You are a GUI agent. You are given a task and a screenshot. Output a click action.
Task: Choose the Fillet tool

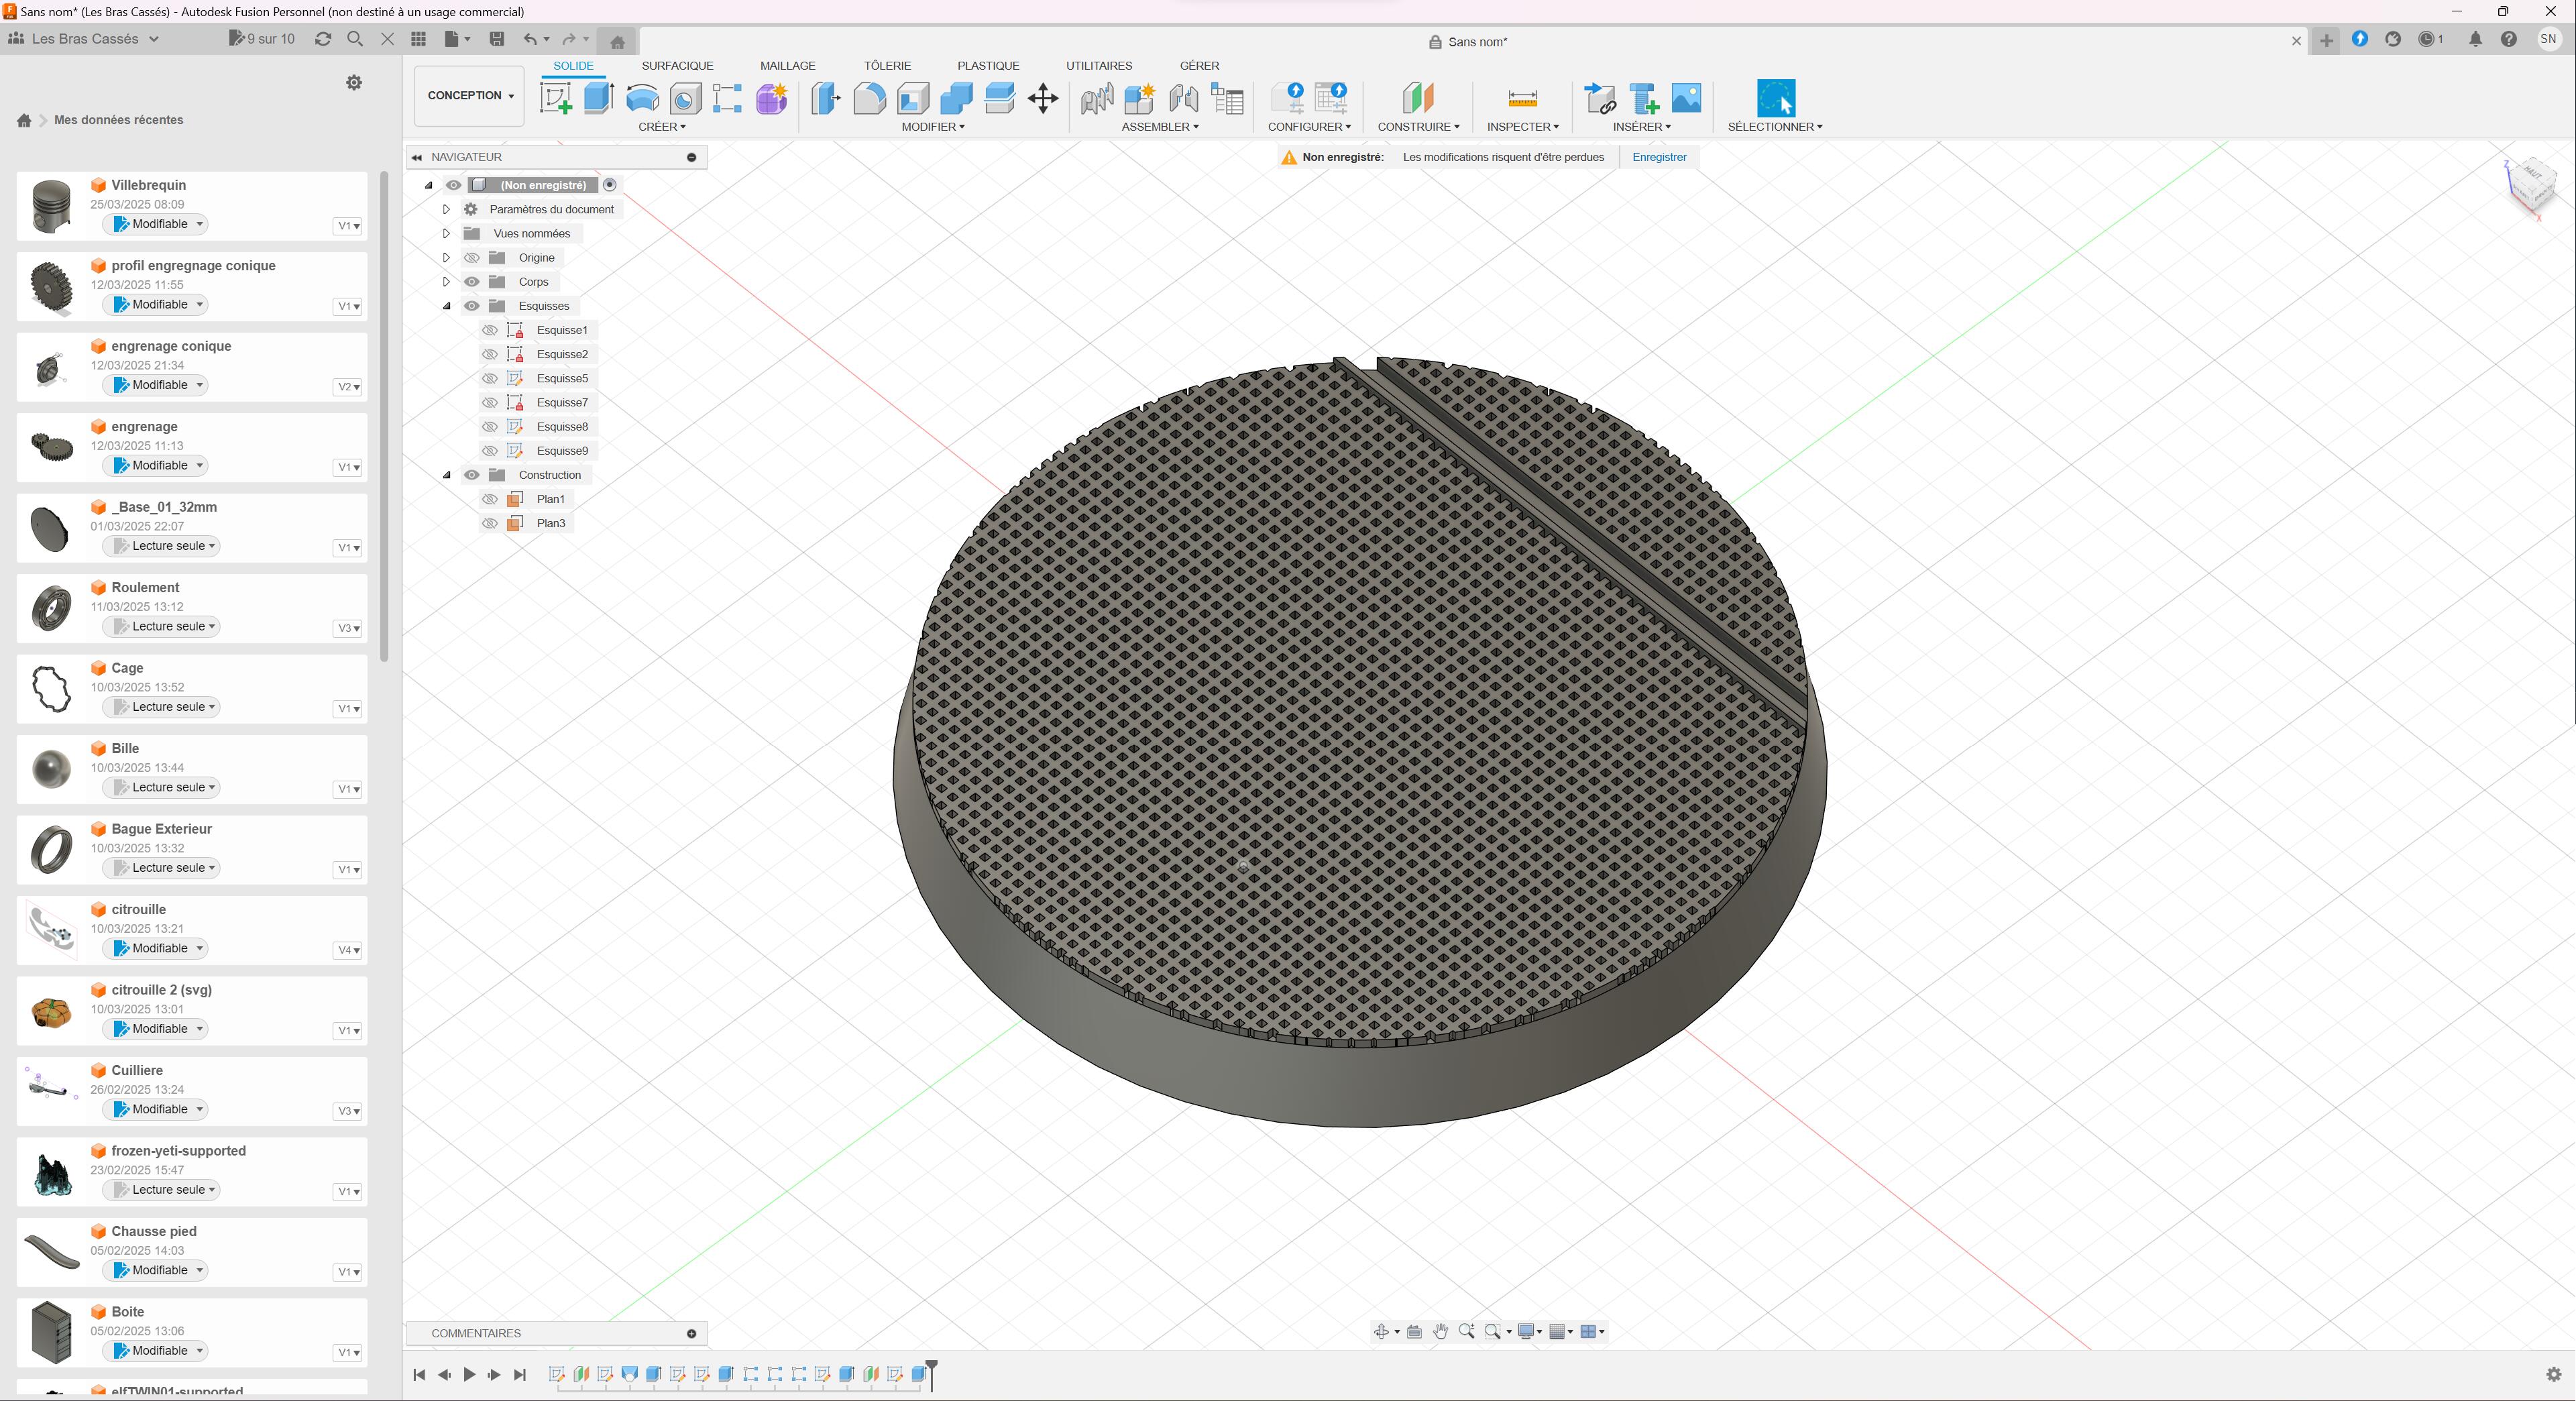point(869,98)
